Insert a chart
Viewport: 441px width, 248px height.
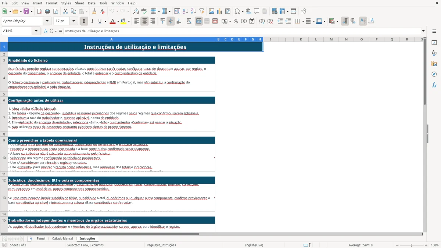220,11
